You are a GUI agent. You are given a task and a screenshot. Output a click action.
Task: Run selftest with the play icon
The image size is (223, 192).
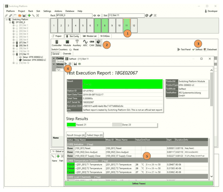coord(66,64)
